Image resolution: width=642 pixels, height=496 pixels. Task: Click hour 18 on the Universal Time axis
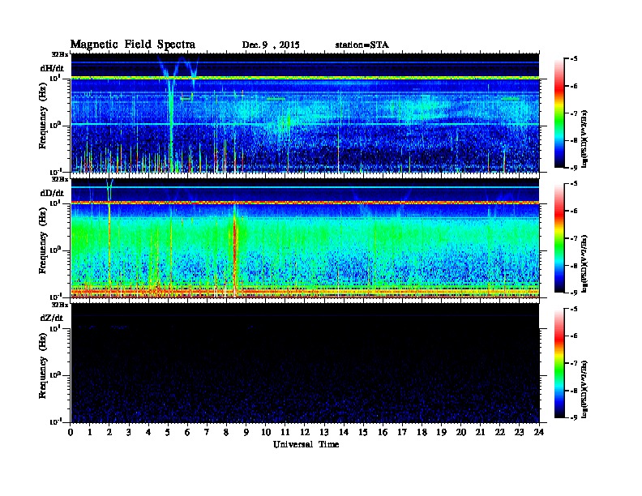pos(422,432)
